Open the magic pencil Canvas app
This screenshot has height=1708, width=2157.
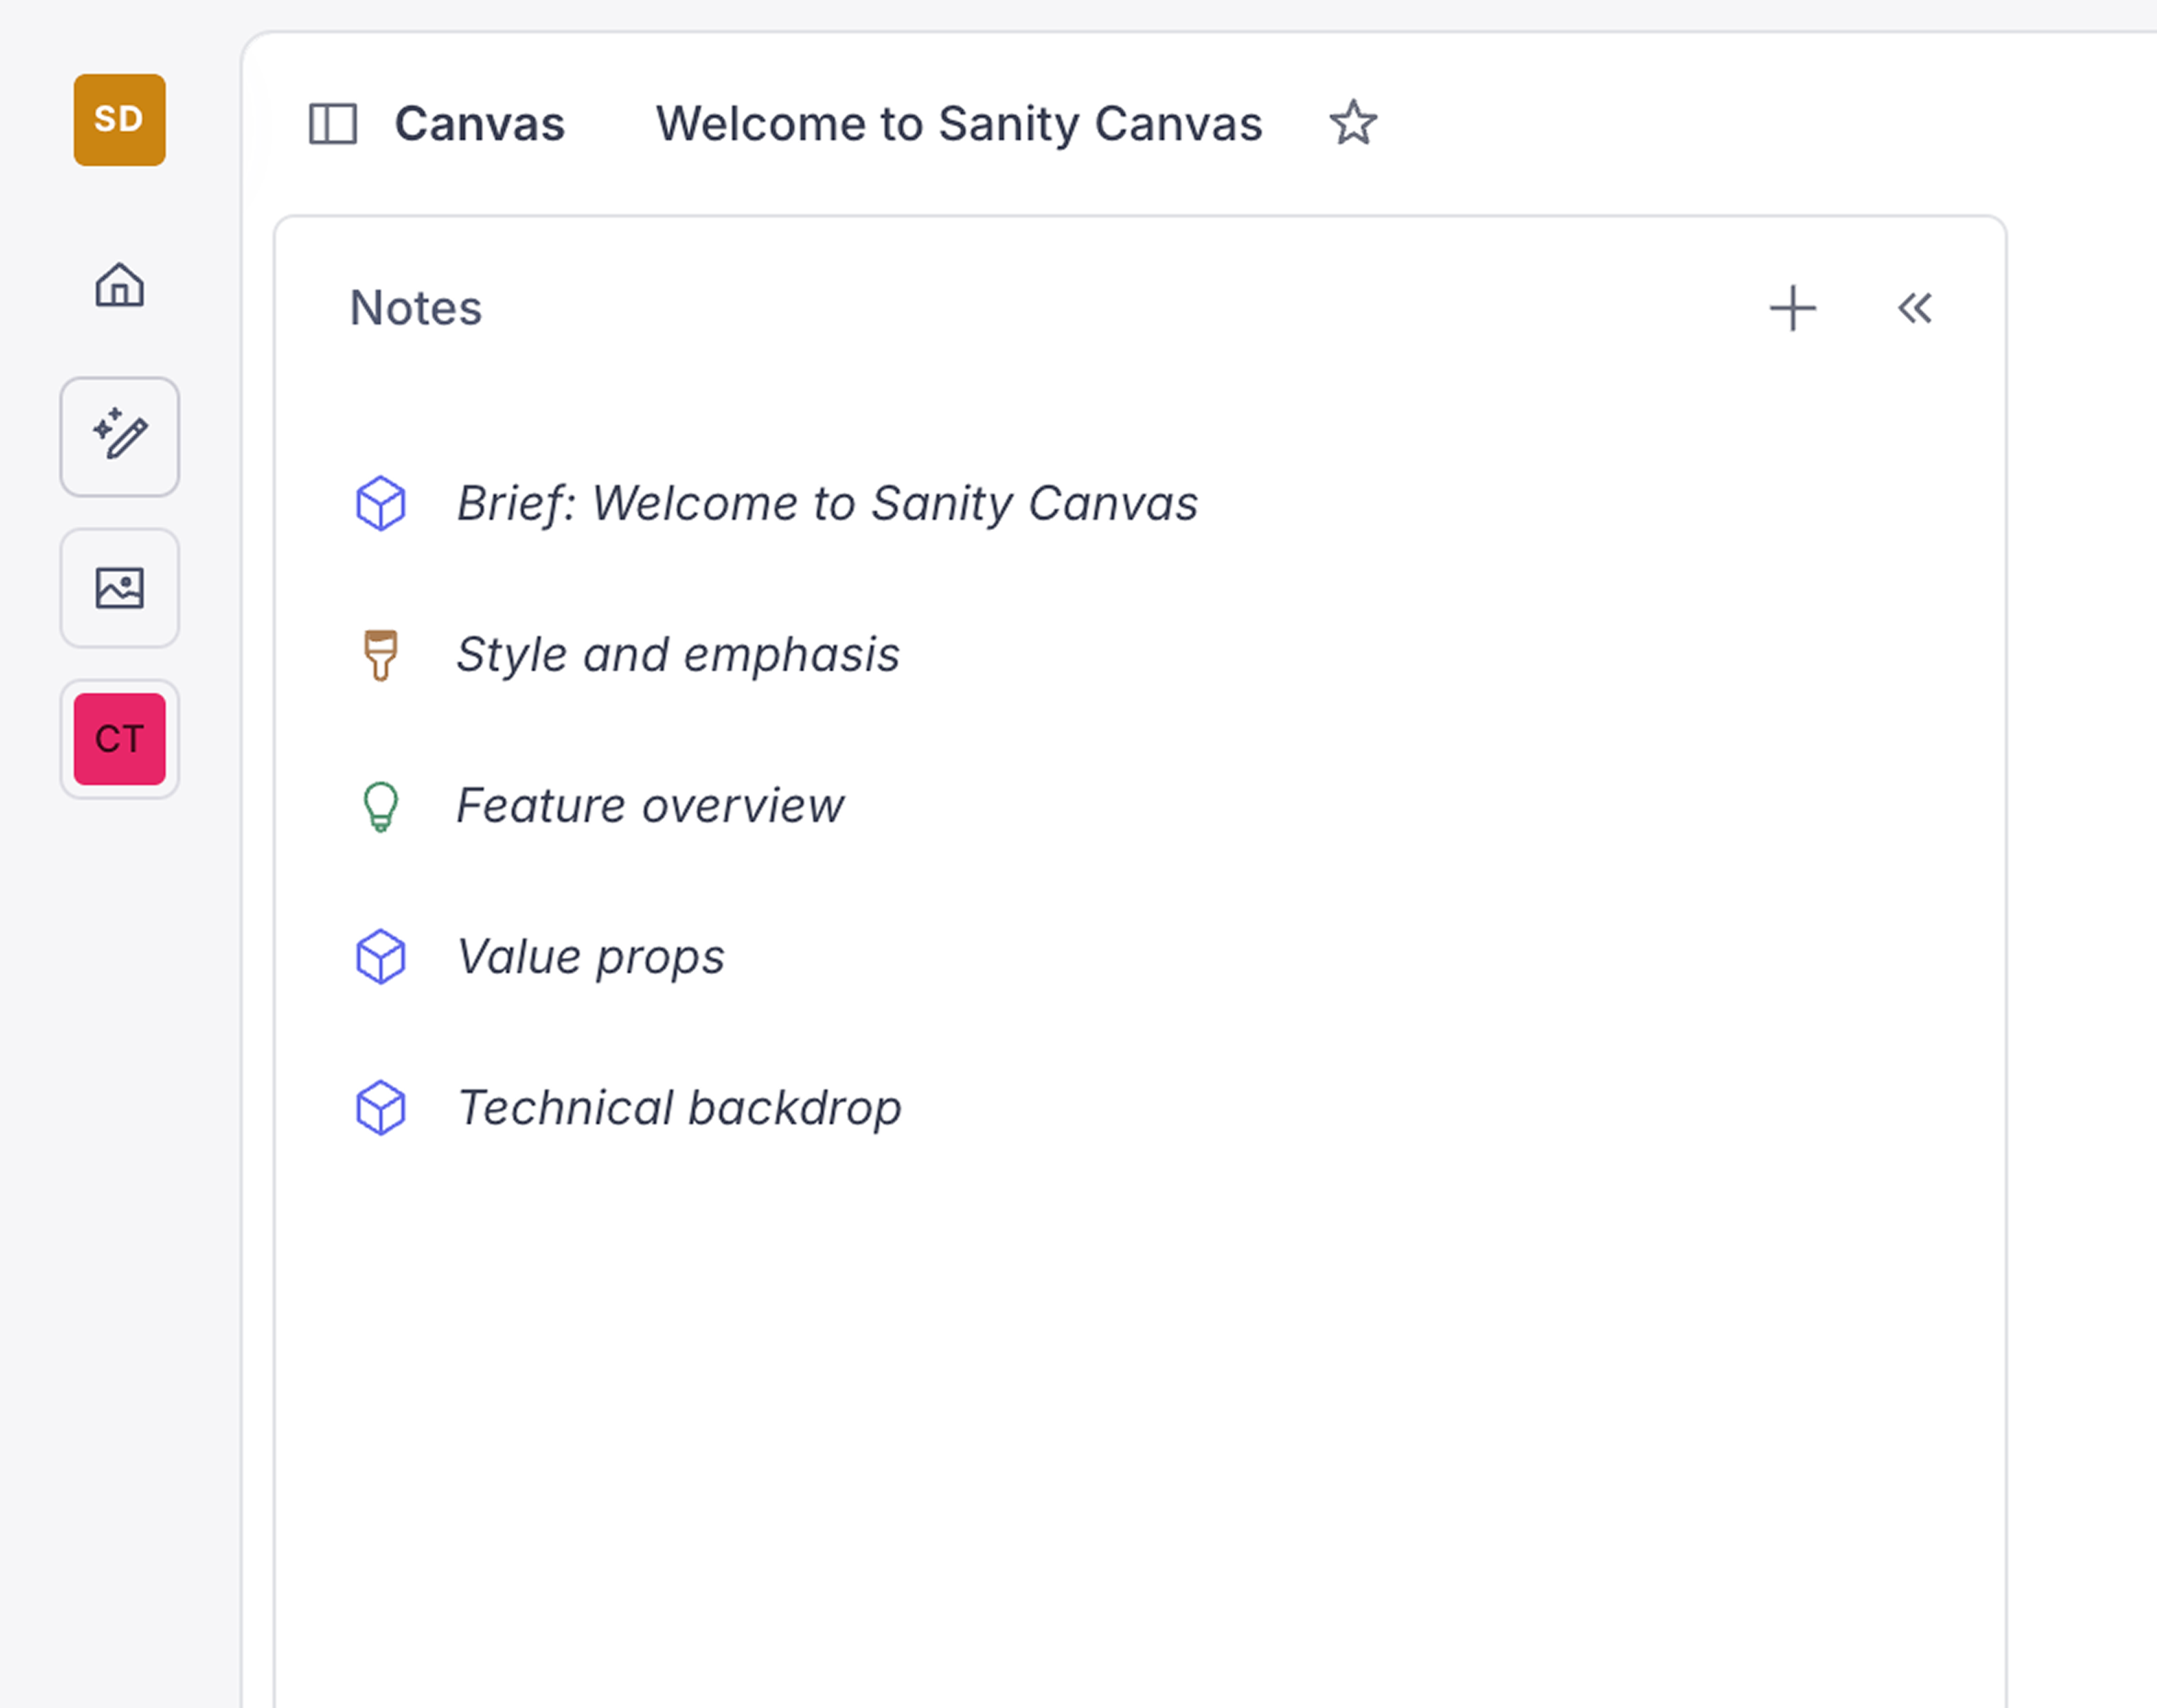(x=119, y=436)
